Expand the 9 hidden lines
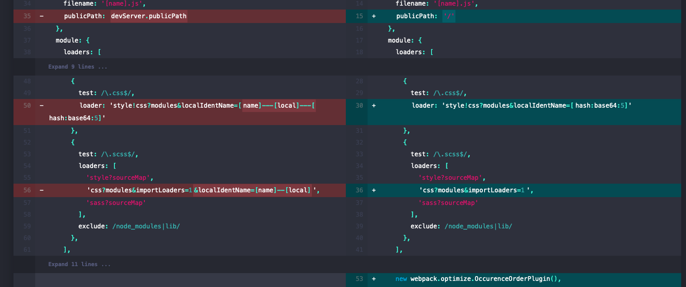 77,67
